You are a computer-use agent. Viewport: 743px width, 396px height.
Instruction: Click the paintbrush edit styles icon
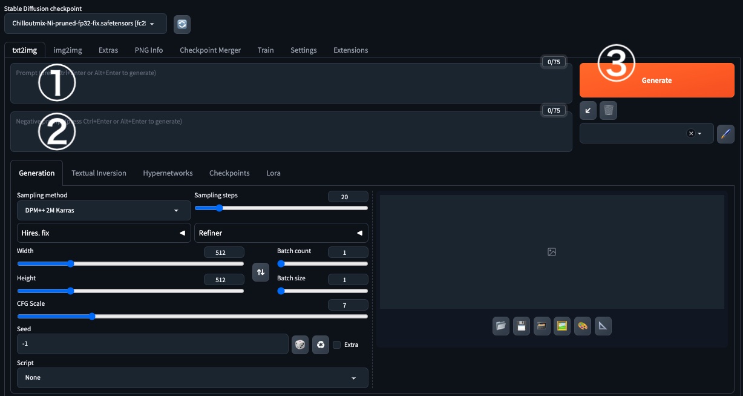725,134
